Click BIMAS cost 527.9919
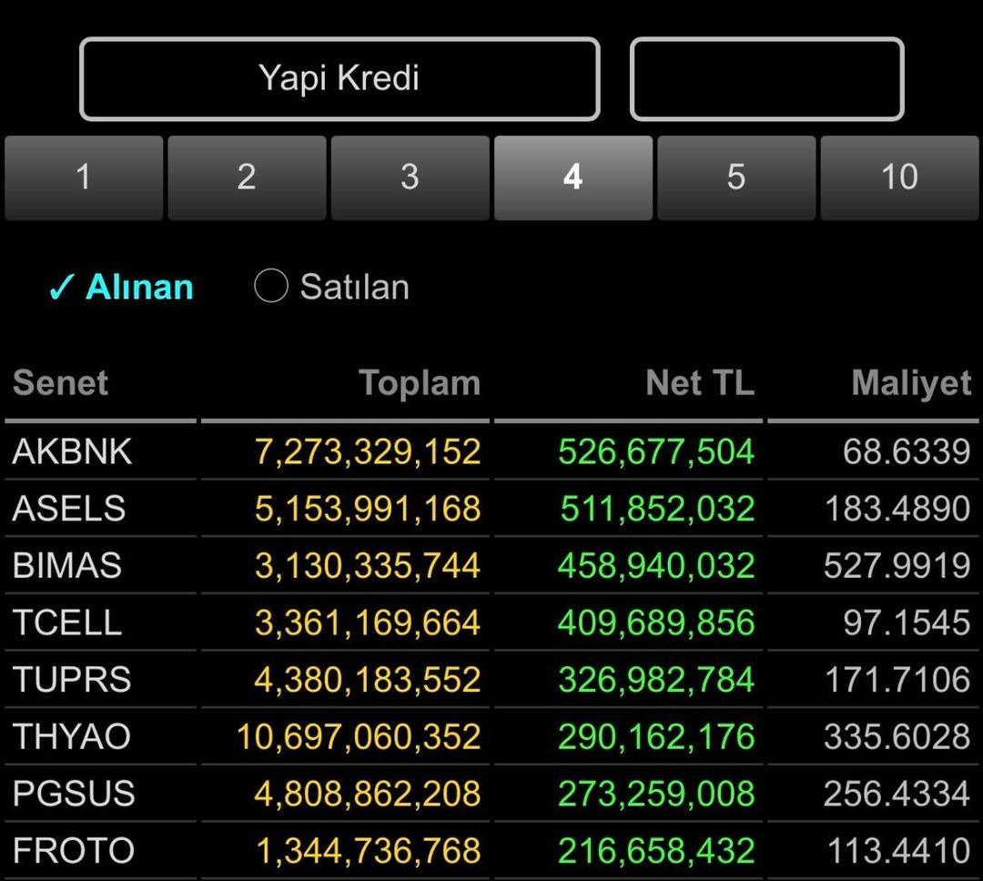The height and width of the screenshot is (881, 983). (x=897, y=565)
